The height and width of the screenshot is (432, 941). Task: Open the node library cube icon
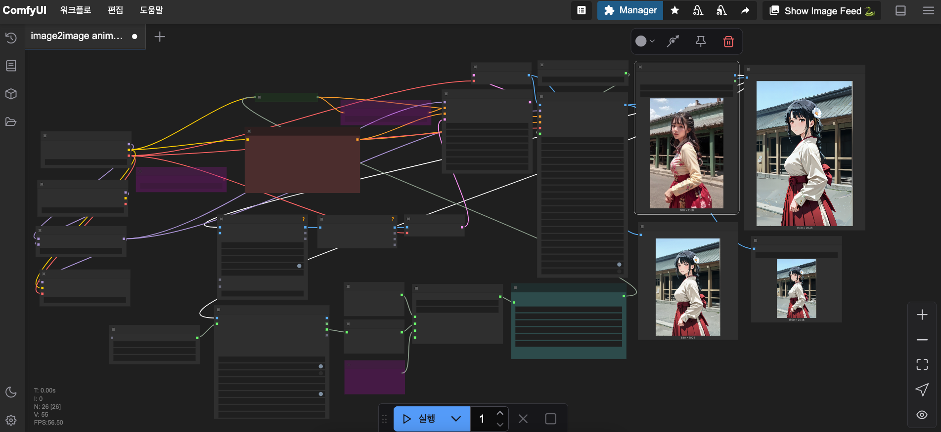11,94
